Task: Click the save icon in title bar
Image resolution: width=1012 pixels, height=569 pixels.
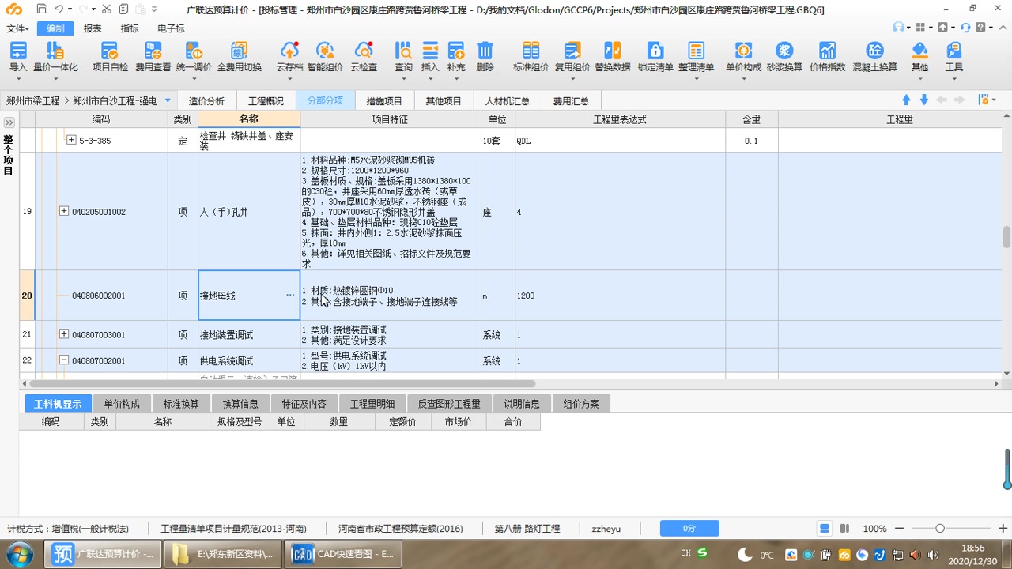Action: pyautogui.click(x=42, y=9)
